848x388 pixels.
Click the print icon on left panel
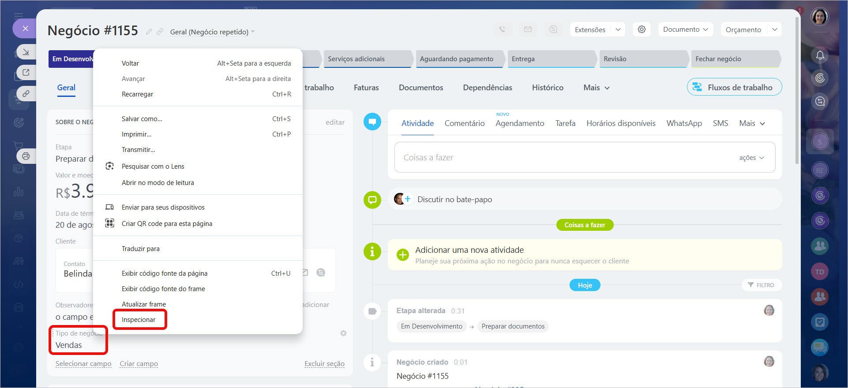coord(26,156)
